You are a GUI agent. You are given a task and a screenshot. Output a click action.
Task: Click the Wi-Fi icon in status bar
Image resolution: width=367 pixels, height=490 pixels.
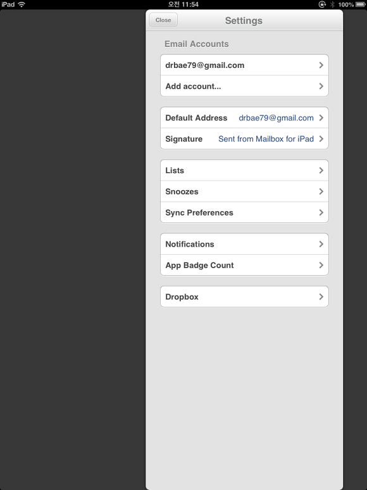[22, 4]
